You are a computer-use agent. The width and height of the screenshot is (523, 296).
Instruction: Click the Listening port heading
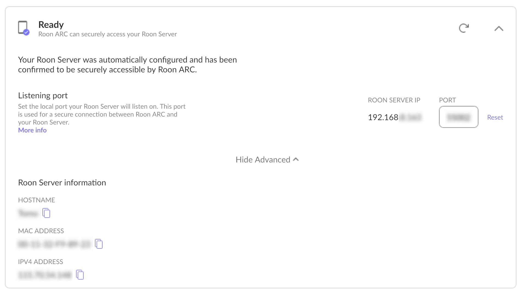tap(43, 96)
